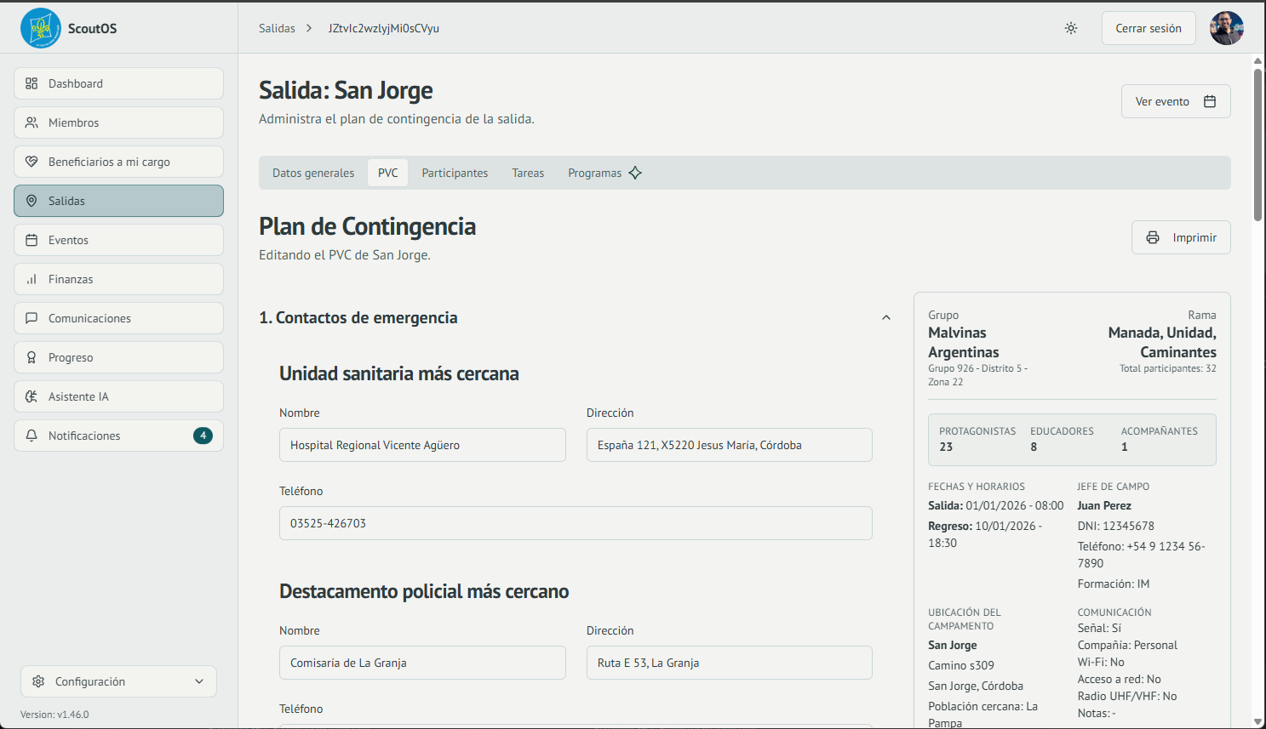Viewport: 1266px width, 729px height.
Task: Open the Dashboard section from the sidebar
Action: point(118,83)
